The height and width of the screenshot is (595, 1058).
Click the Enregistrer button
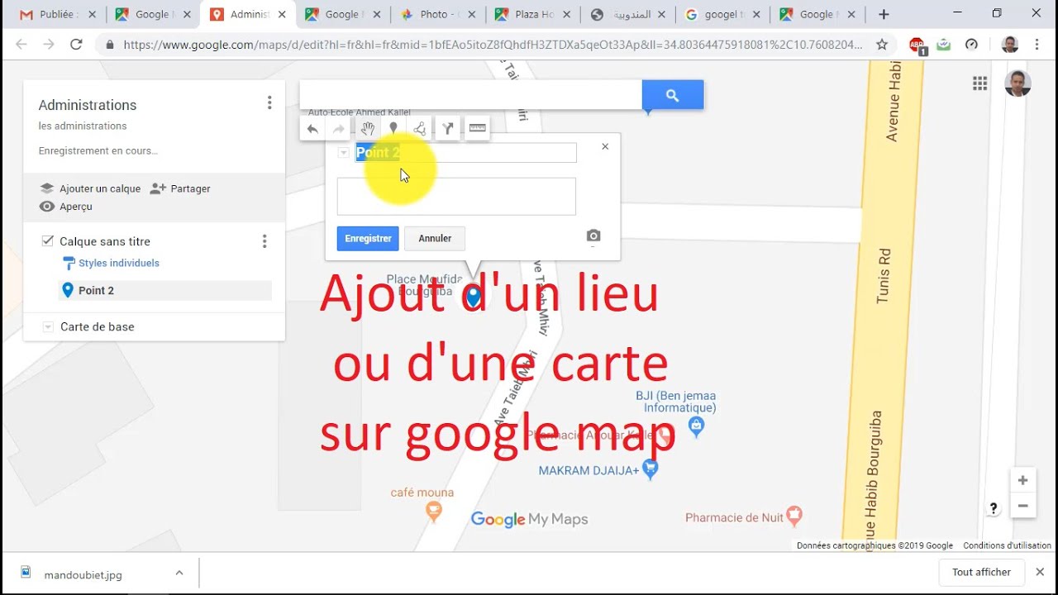point(368,239)
